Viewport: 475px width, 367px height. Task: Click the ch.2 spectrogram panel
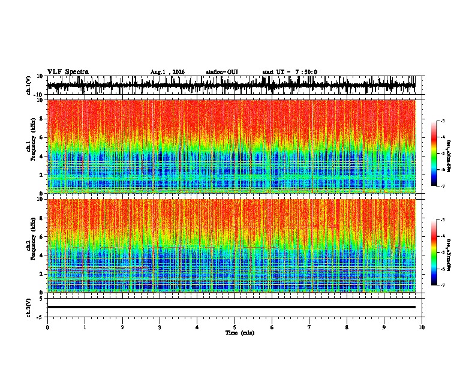(231, 246)
